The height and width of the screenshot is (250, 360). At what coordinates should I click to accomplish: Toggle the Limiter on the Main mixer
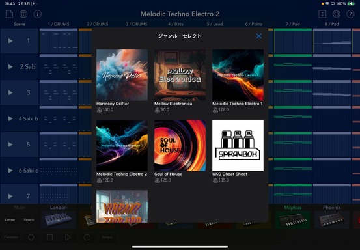(x=10, y=219)
